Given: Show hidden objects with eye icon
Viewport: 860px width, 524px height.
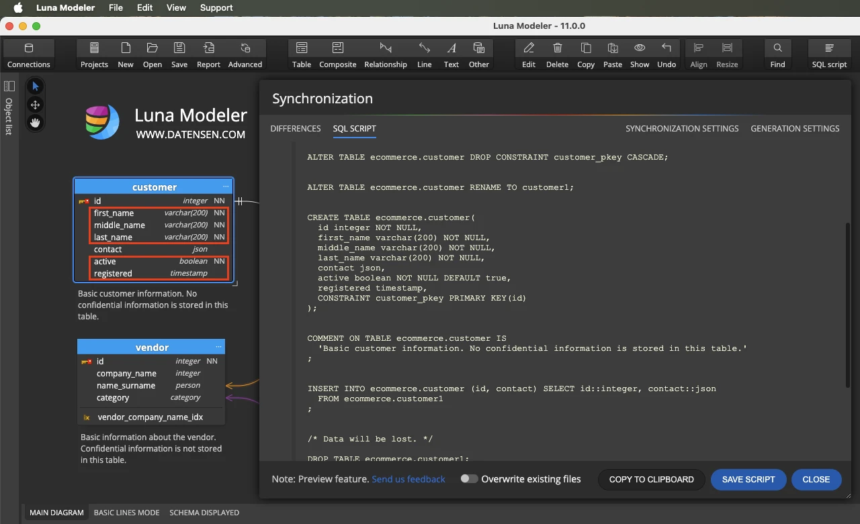Looking at the screenshot, I should tap(640, 54).
